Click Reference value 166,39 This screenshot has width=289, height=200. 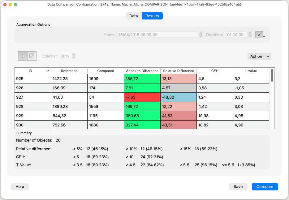pos(69,88)
